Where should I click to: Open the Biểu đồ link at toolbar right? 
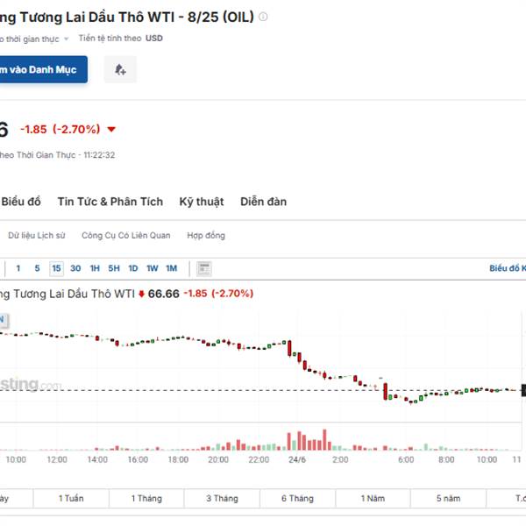tap(508, 268)
